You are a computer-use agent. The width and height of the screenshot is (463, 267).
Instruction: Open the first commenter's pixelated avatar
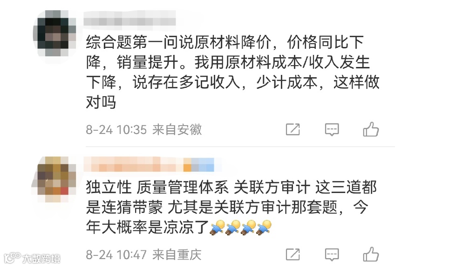(x=54, y=33)
